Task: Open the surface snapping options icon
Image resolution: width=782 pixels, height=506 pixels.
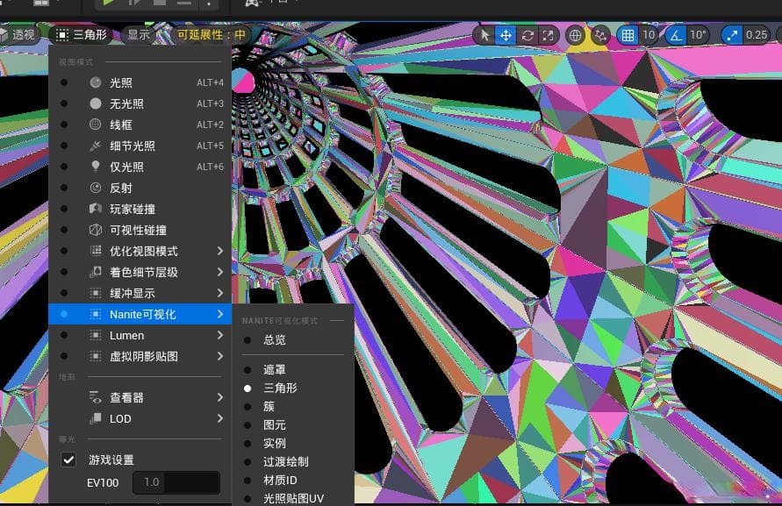Action: tap(600, 35)
